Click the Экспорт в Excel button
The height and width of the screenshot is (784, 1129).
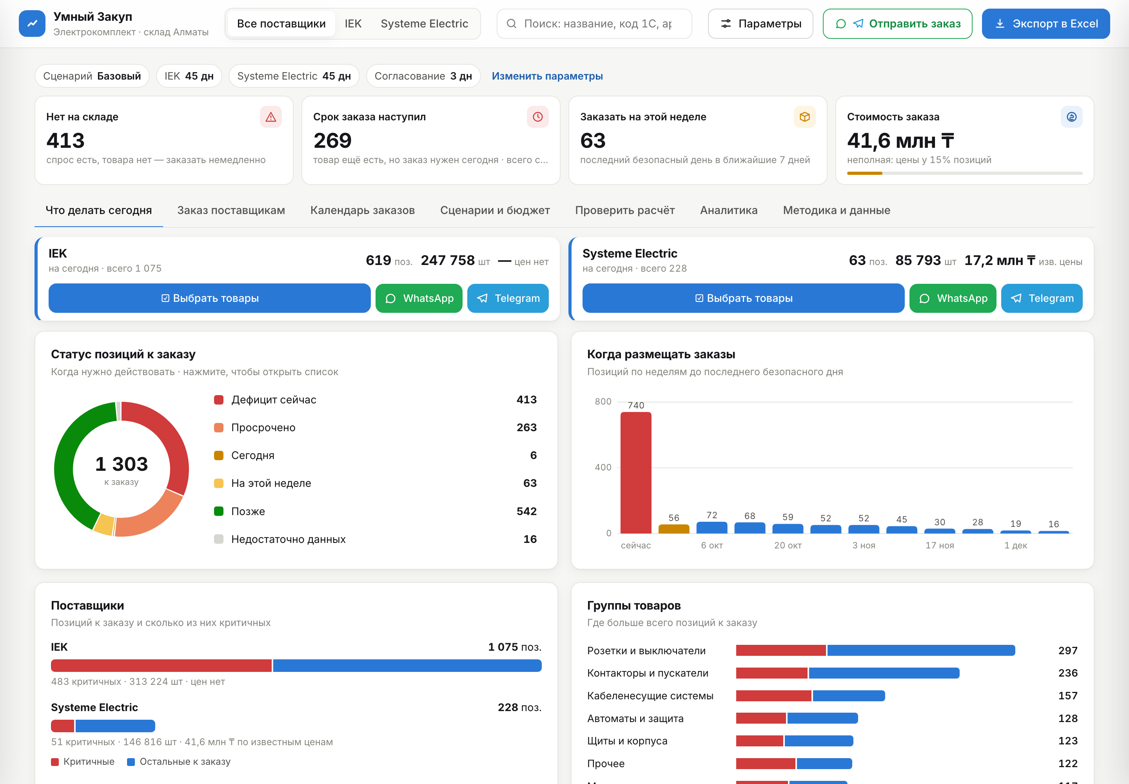click(1046, 24)
